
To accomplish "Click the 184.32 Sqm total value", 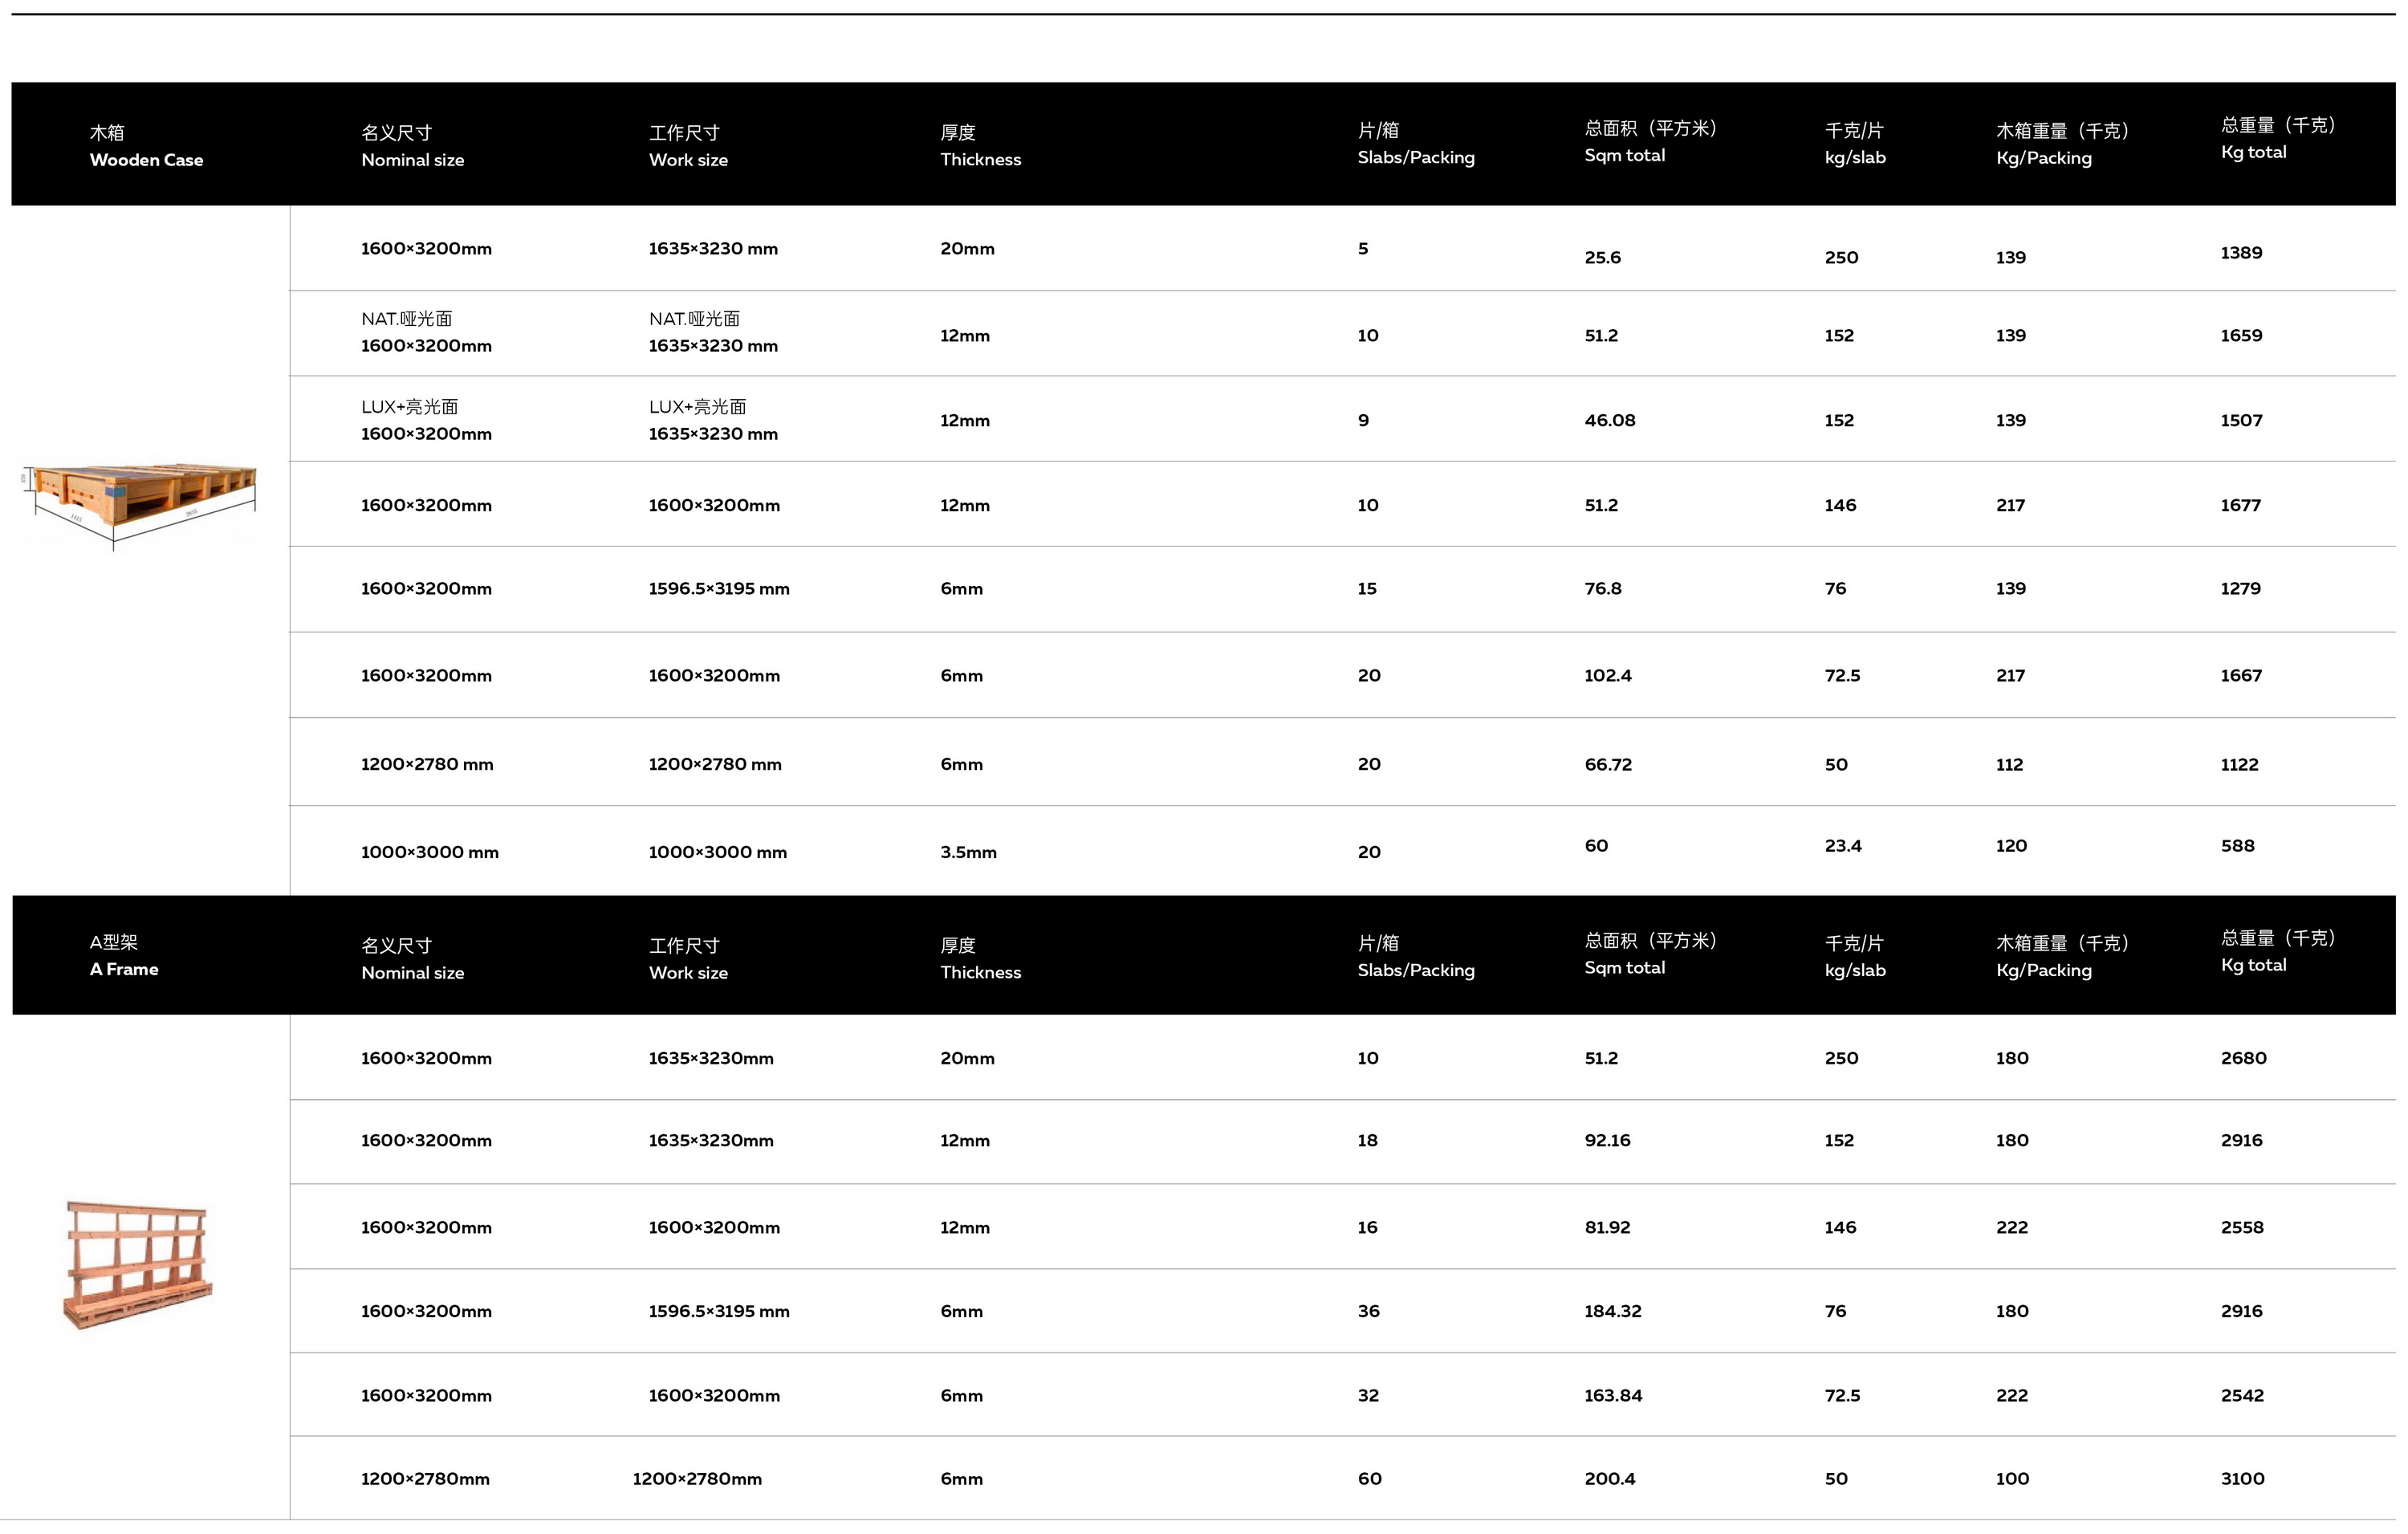I will [x=1613, y=1312].
